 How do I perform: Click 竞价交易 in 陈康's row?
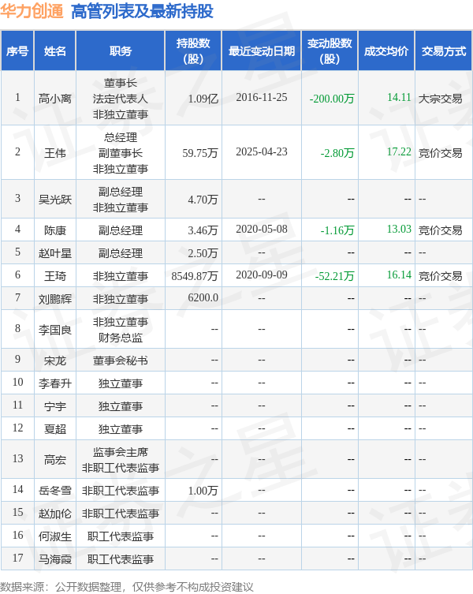tap(441, 230)
